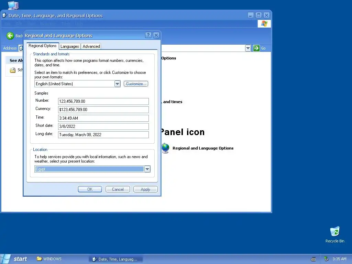Expand the Address bar dropdown arrow
This screenshot has height=264, width=352.
248,48
